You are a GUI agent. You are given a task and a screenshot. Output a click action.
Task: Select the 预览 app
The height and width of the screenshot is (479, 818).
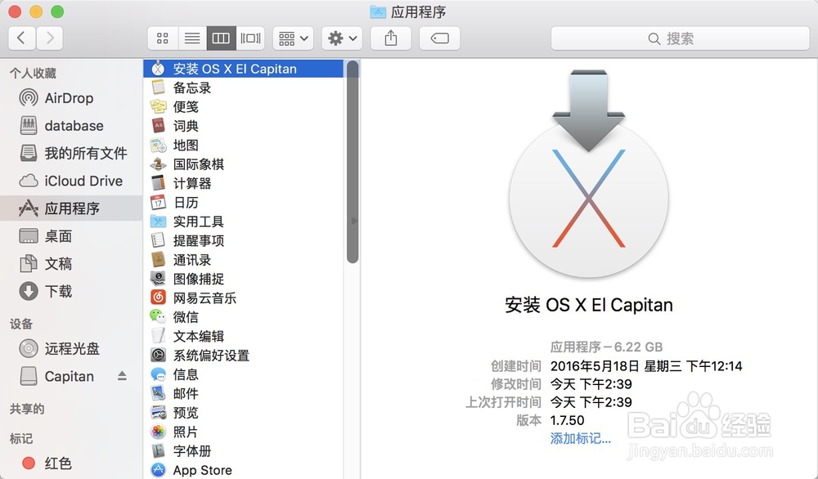[x=243, y=413]
